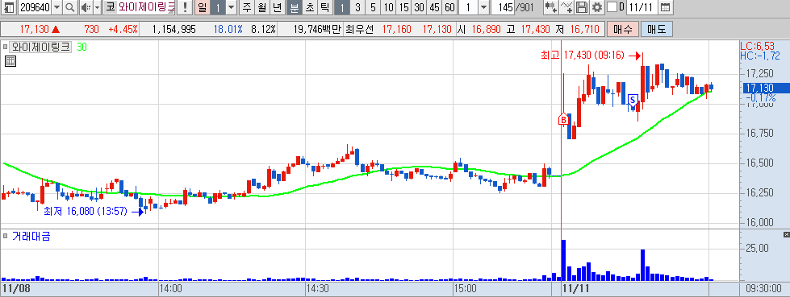Select the 틱 tick chart tab
The height and width of the screenshot is (297, 790).
tap(325, 7)
